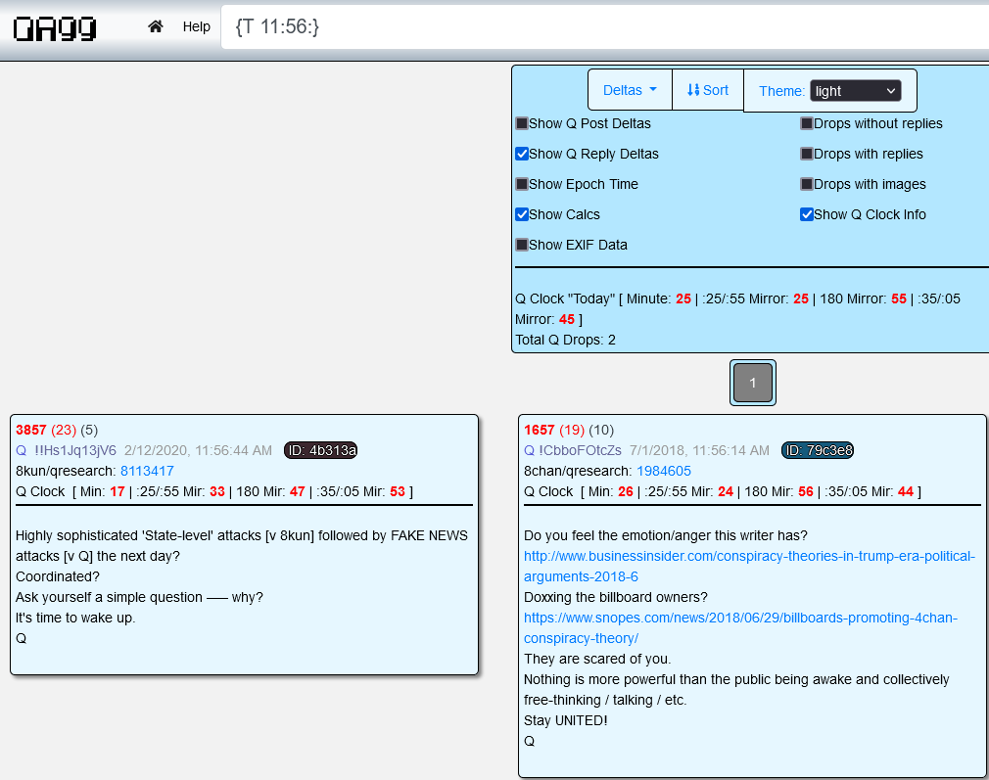Enable Show EXIF Data checkbox
This screenshot has width=989, height=780.
(522, 245)
